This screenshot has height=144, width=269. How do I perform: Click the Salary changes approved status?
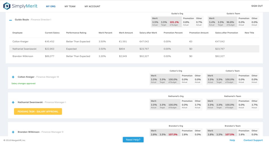tap(23, 84)
